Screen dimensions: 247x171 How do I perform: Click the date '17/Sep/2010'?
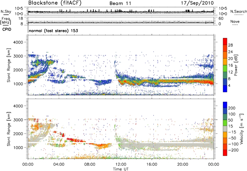(197, 3)
